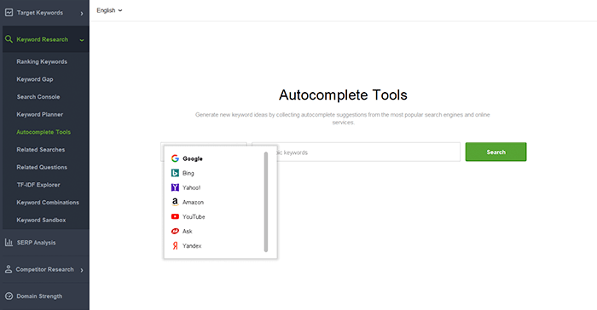The height and width of the screenshot is (310, 597).
Task: Expand Target Keywords with its arrow
Action: pyautogui.click(x=82, y=14)
